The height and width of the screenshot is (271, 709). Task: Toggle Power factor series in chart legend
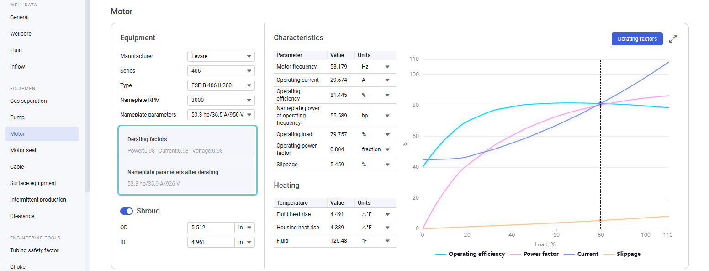coord(534,254)
